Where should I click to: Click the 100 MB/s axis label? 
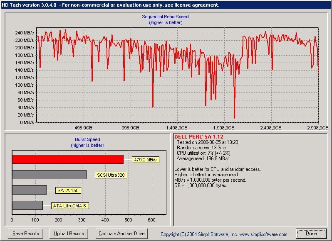click(x=25, y=85)
